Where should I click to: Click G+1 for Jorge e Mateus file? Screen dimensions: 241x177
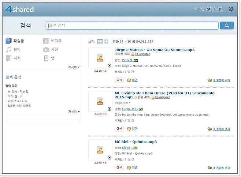tap(119, 80)
